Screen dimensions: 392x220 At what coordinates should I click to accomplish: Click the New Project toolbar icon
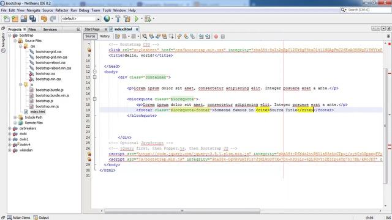15,19
